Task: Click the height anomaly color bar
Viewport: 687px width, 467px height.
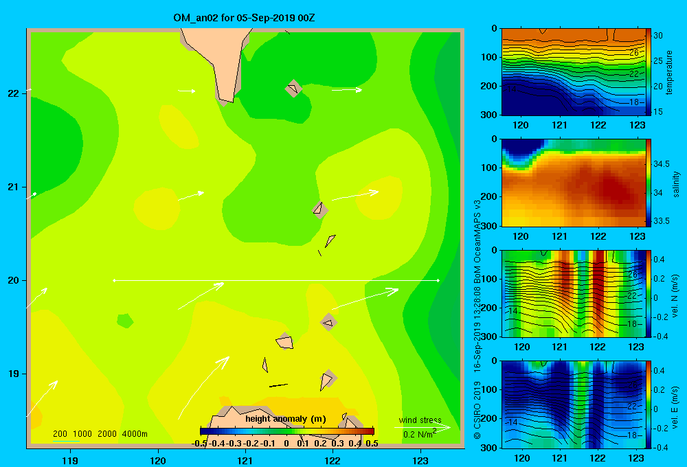Action: coord(287,431)
